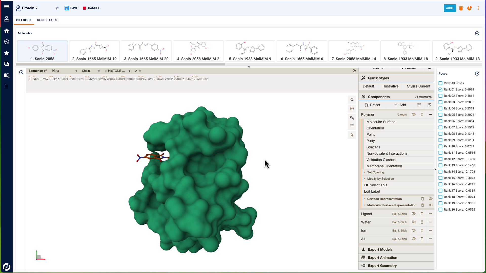The height and width of the screenshot is (273, 486).
Task: Check Rank 02 Score 0.4864
Action: pos(440,96)
